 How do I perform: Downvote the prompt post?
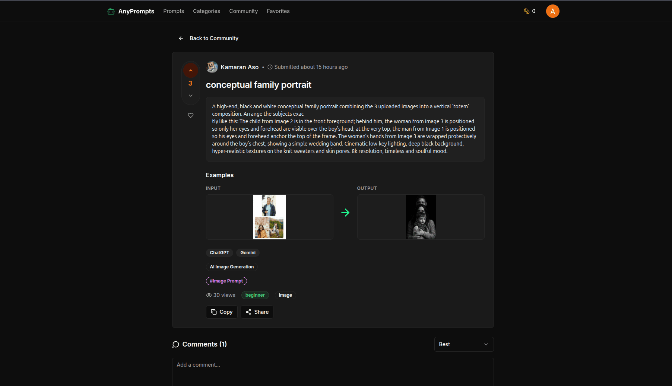(190, 95)
